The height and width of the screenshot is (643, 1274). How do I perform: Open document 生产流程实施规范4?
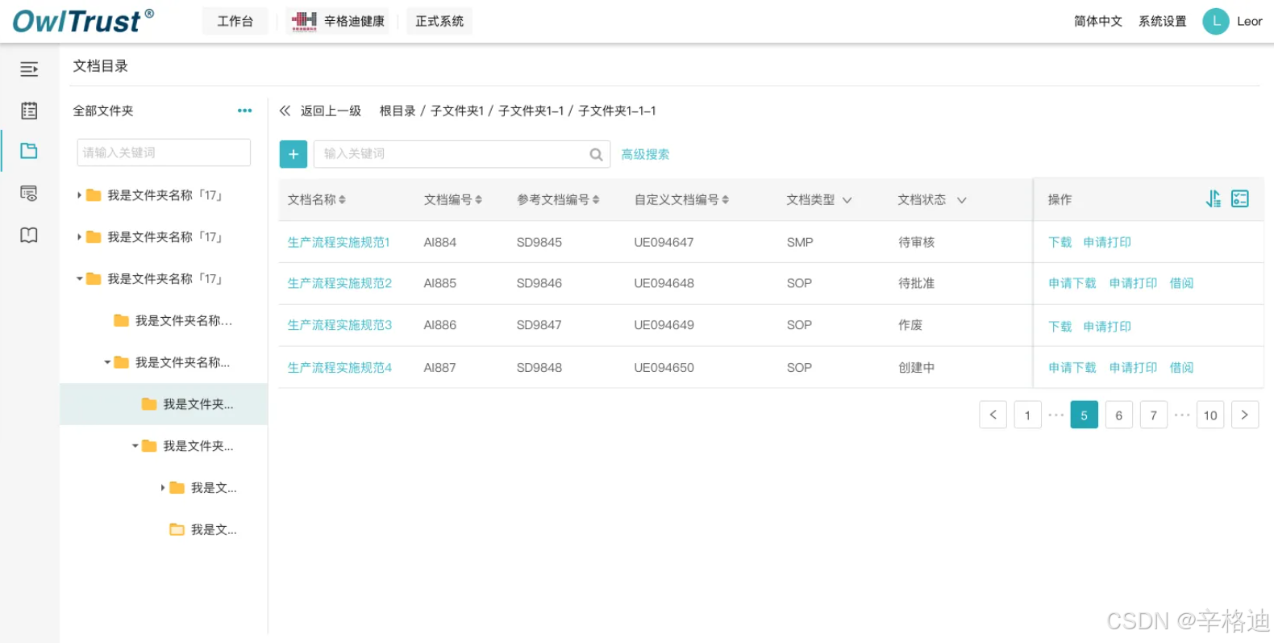[x=339, y=368]
